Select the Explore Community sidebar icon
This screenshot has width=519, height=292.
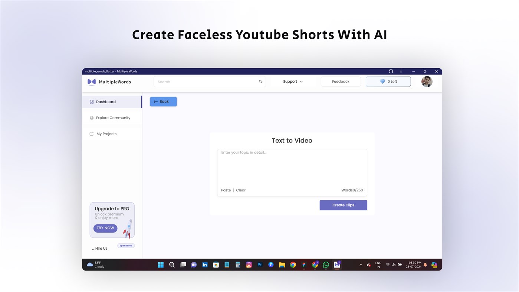click(x=92, y=118)
